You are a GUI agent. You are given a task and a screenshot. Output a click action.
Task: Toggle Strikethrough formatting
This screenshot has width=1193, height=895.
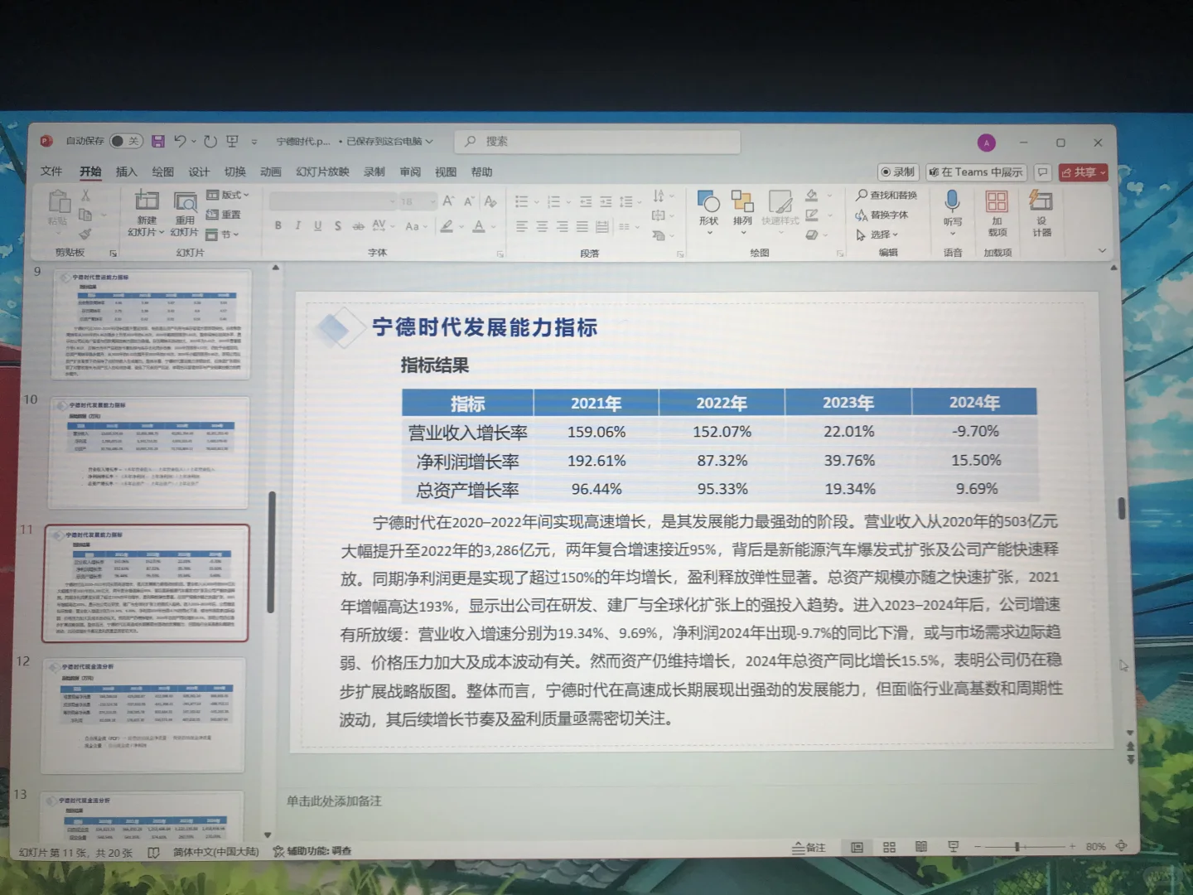[358, 225]
